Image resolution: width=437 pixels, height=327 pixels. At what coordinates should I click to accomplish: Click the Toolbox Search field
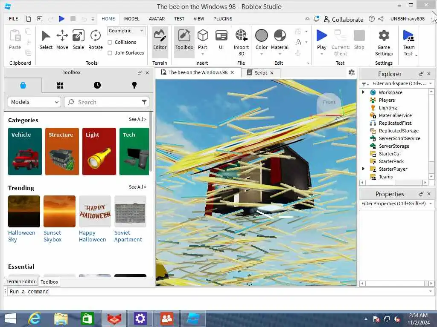click(107, 102)
